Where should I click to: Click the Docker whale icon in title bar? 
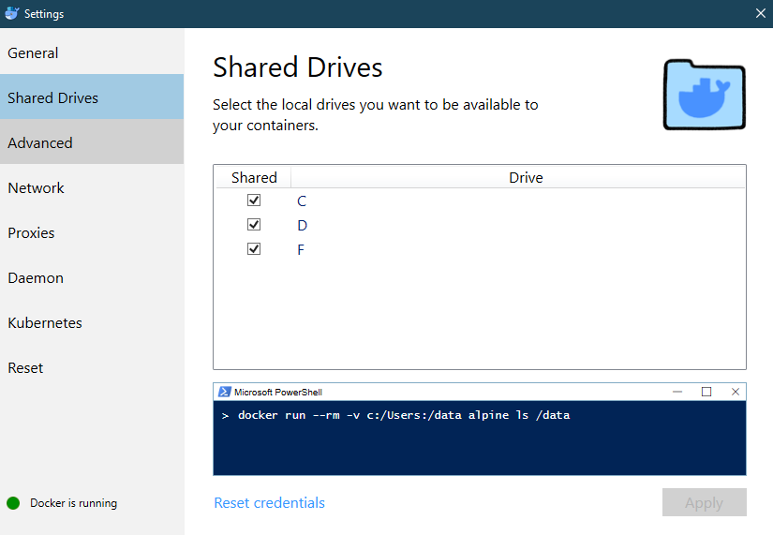[12, 13]
